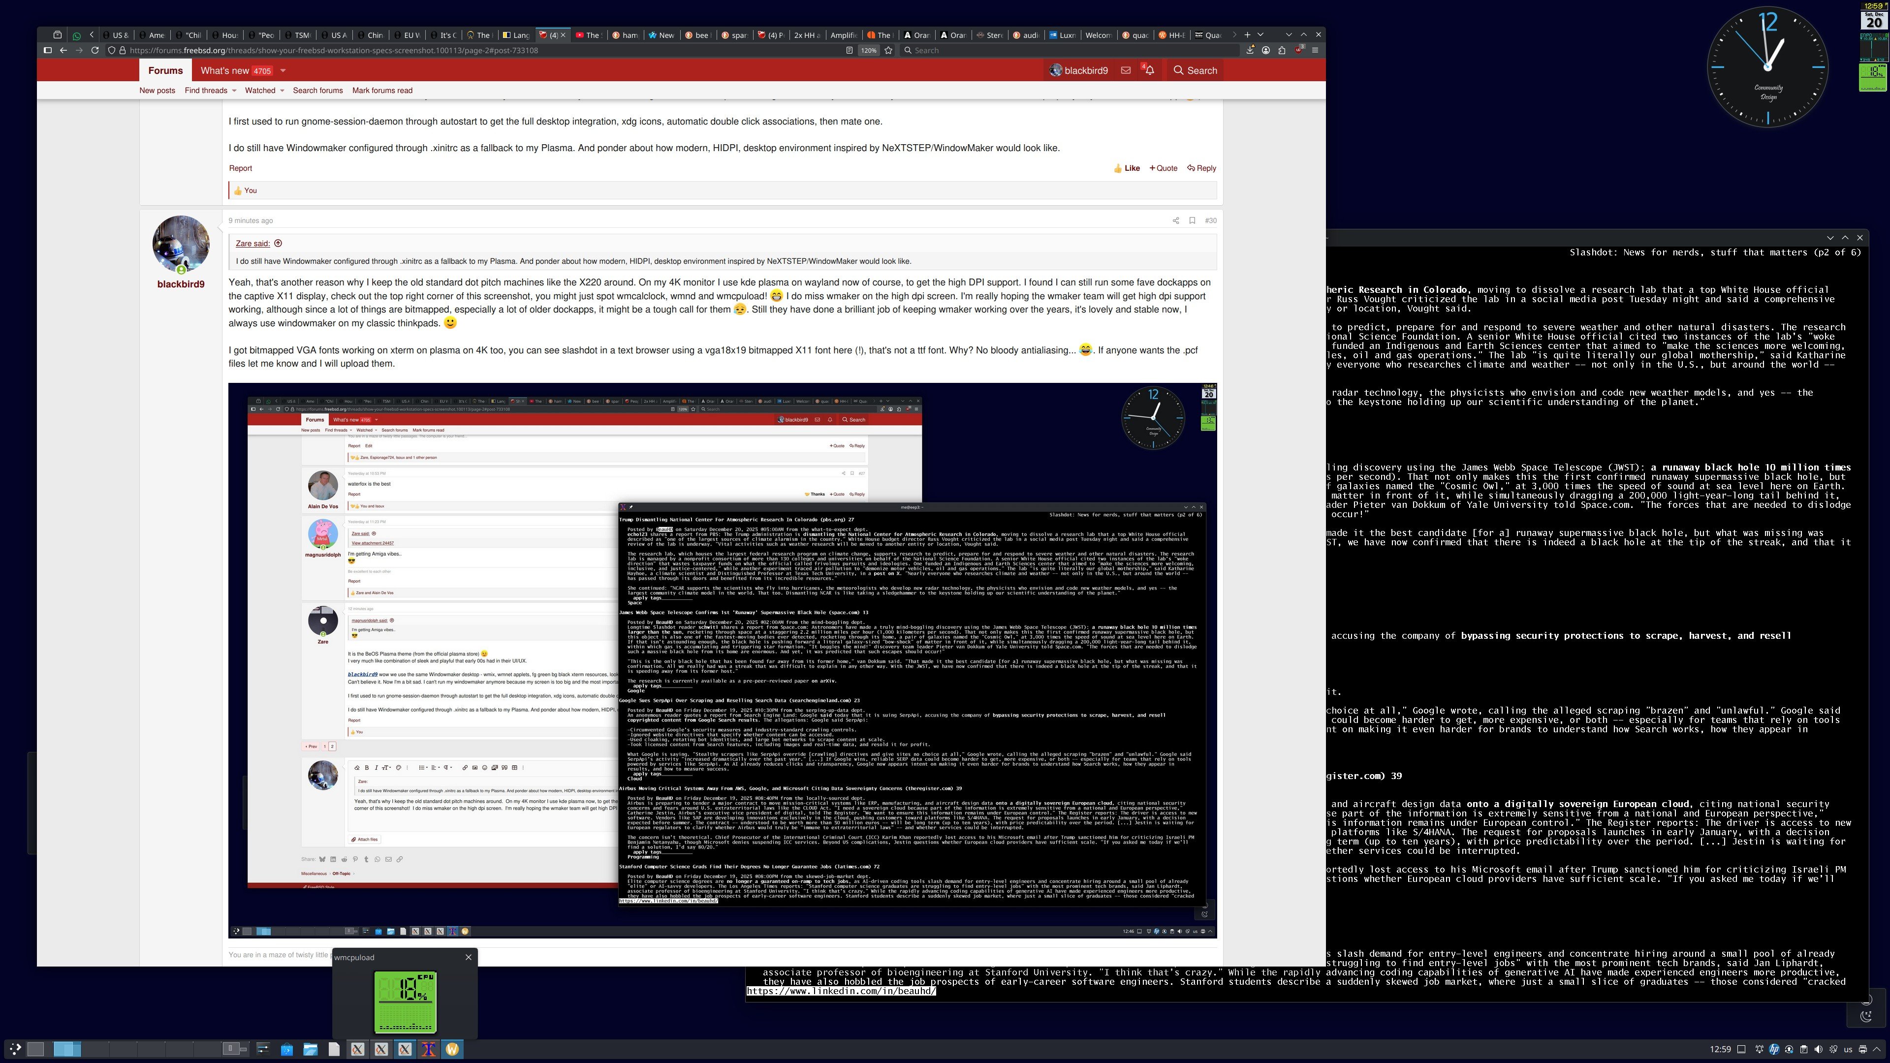Open the Dolphin file manager from the taskbar
The image size is (1890, 1063).
tap(311, 1049)
